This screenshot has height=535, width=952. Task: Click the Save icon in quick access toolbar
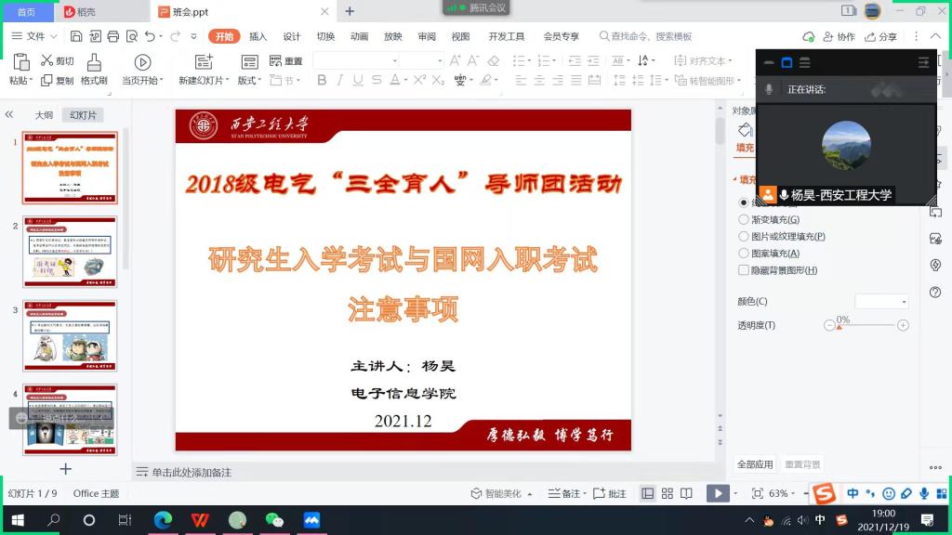click(76, 36)
